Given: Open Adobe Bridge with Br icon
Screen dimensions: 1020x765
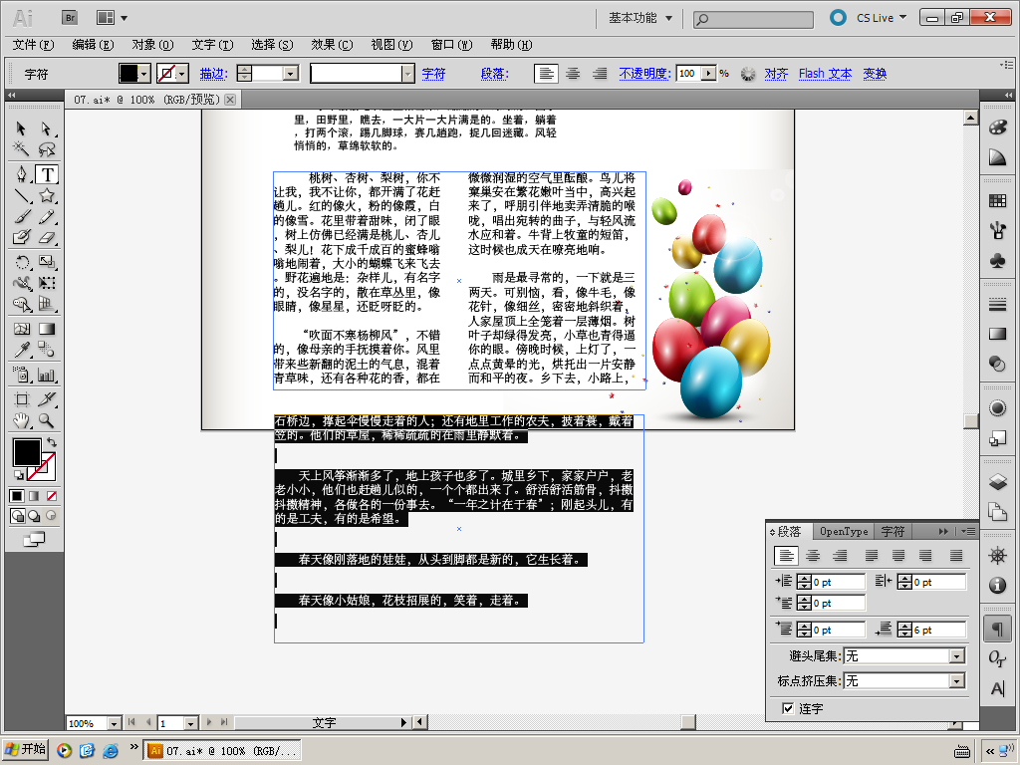Looking at the screenshot, I should pyautogui.click(x=70, y=18).
